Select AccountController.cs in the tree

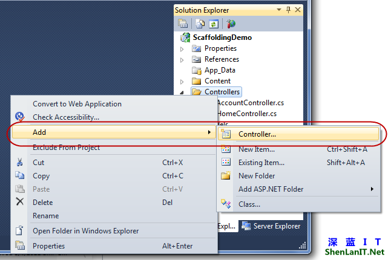coord(251,103)
